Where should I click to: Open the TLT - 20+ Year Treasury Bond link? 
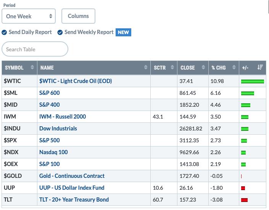(x=74, y=200)
